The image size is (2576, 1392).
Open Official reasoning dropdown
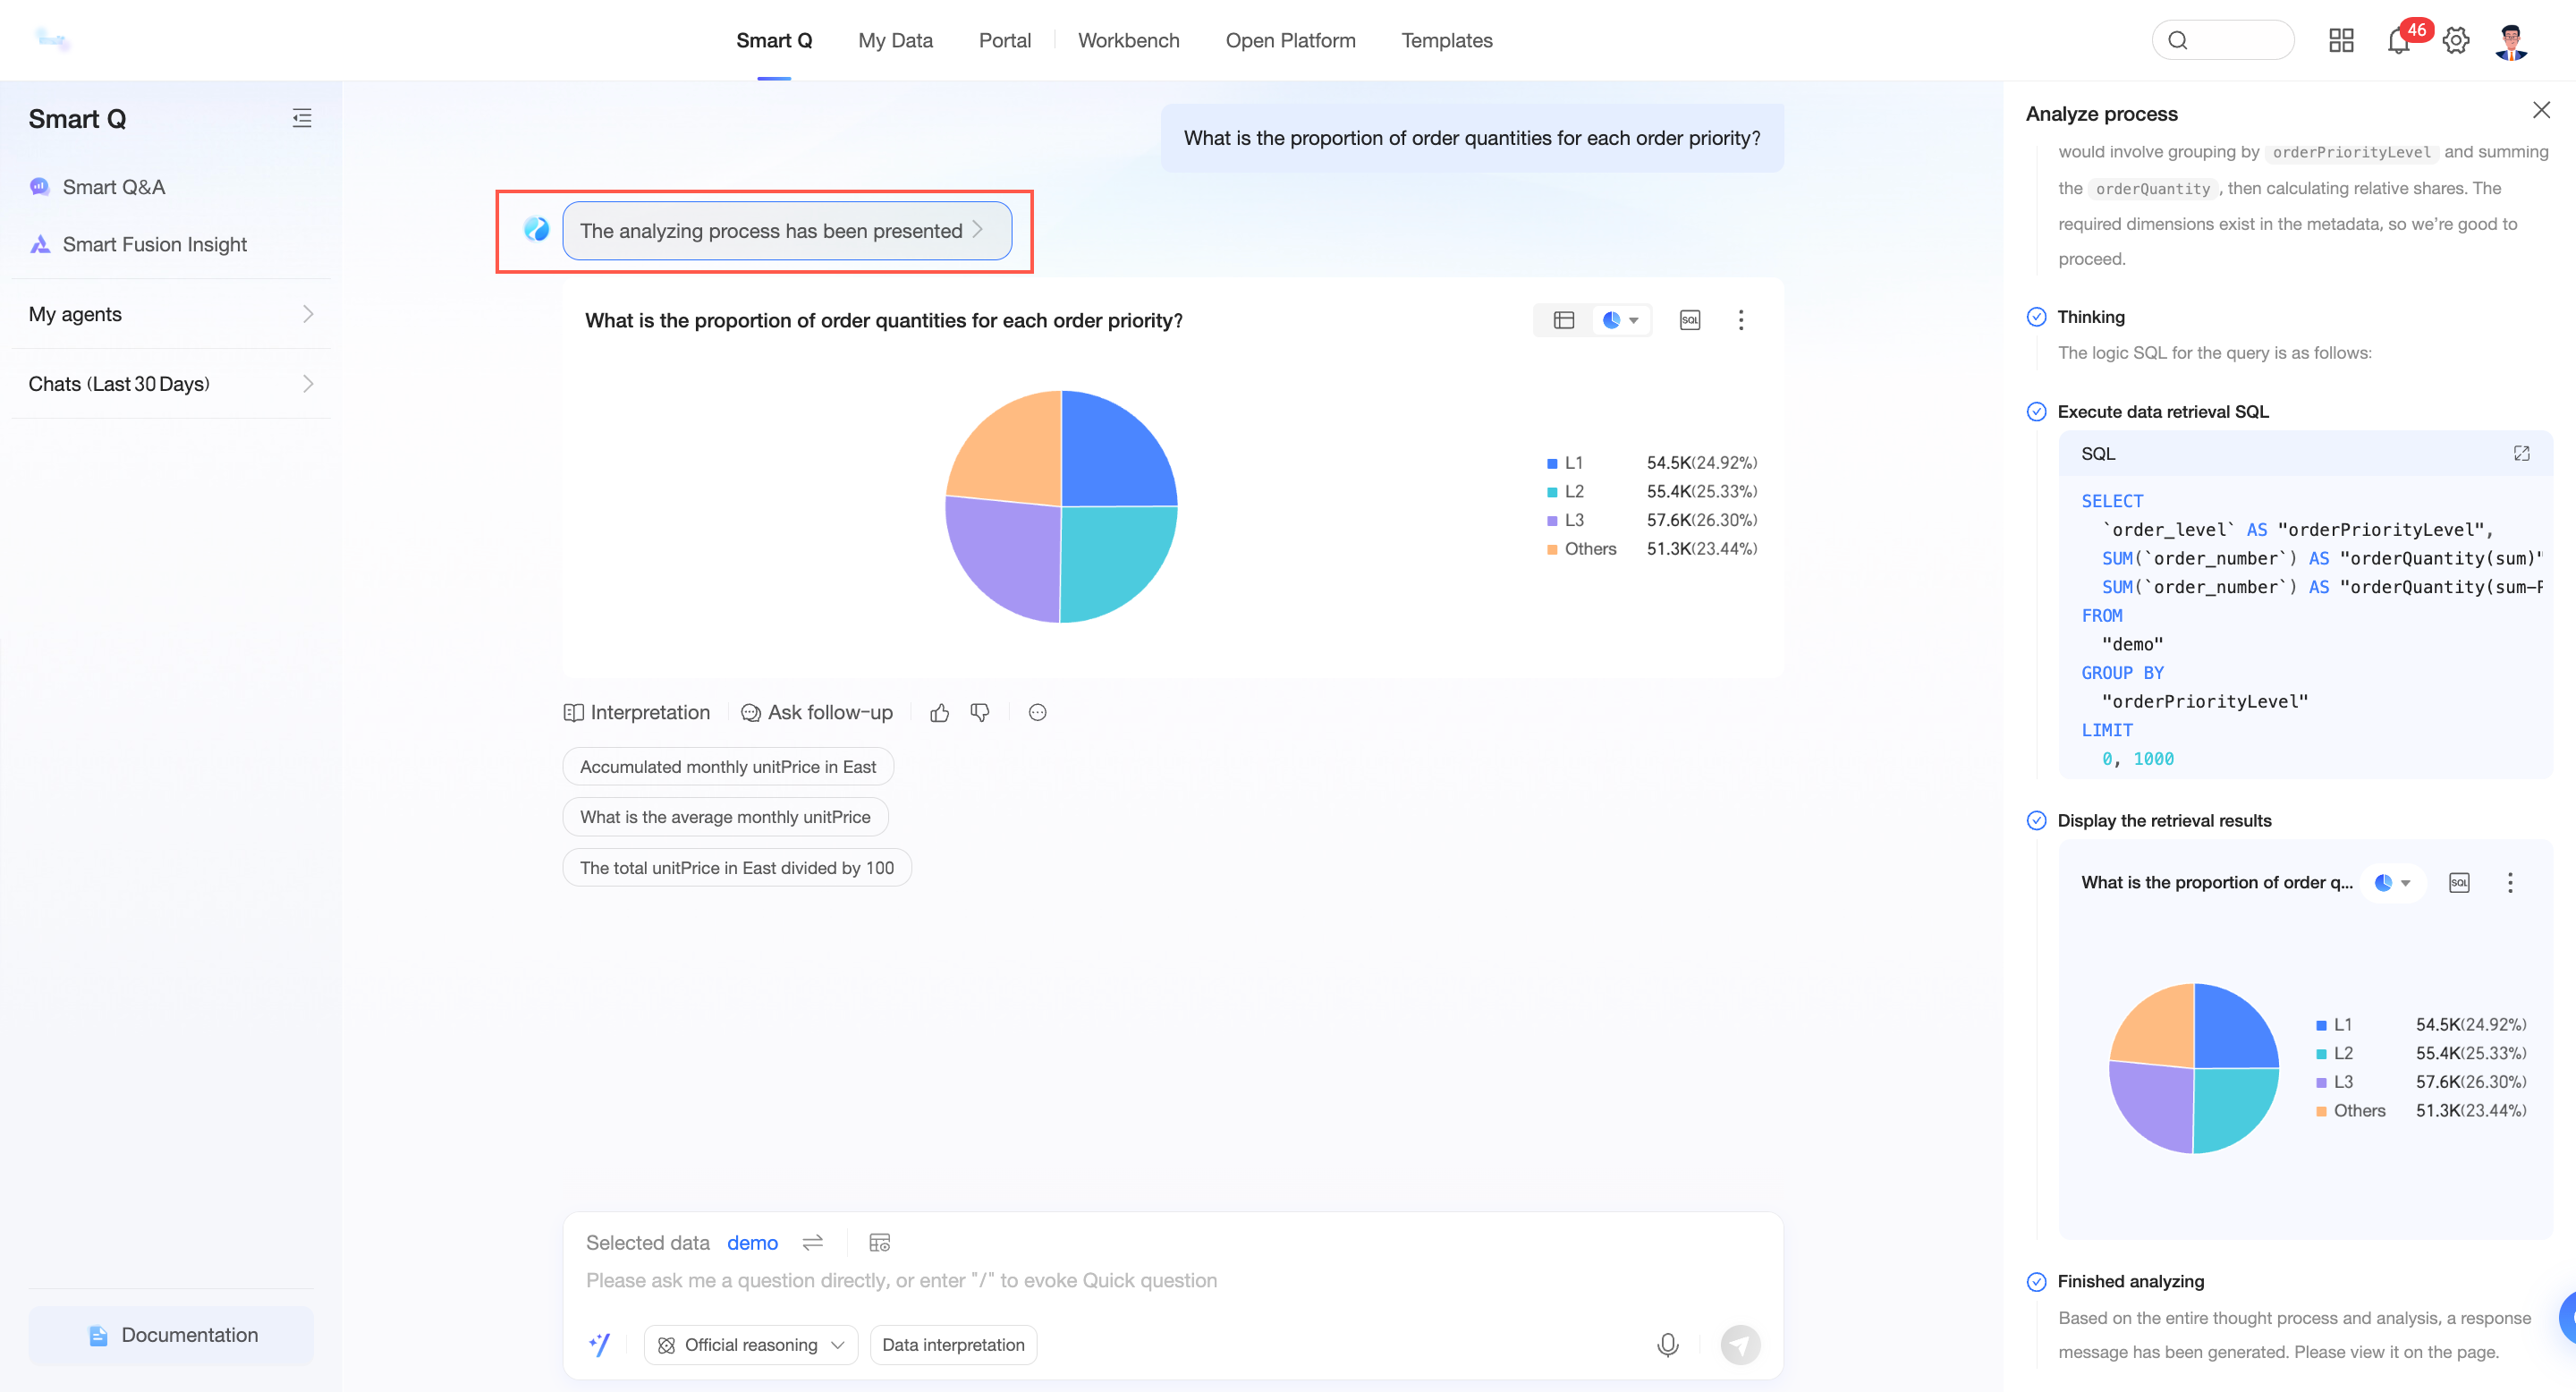pos(751,1344)
